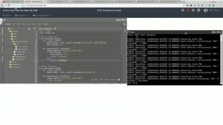Expand the devel folder in tree

10,36
